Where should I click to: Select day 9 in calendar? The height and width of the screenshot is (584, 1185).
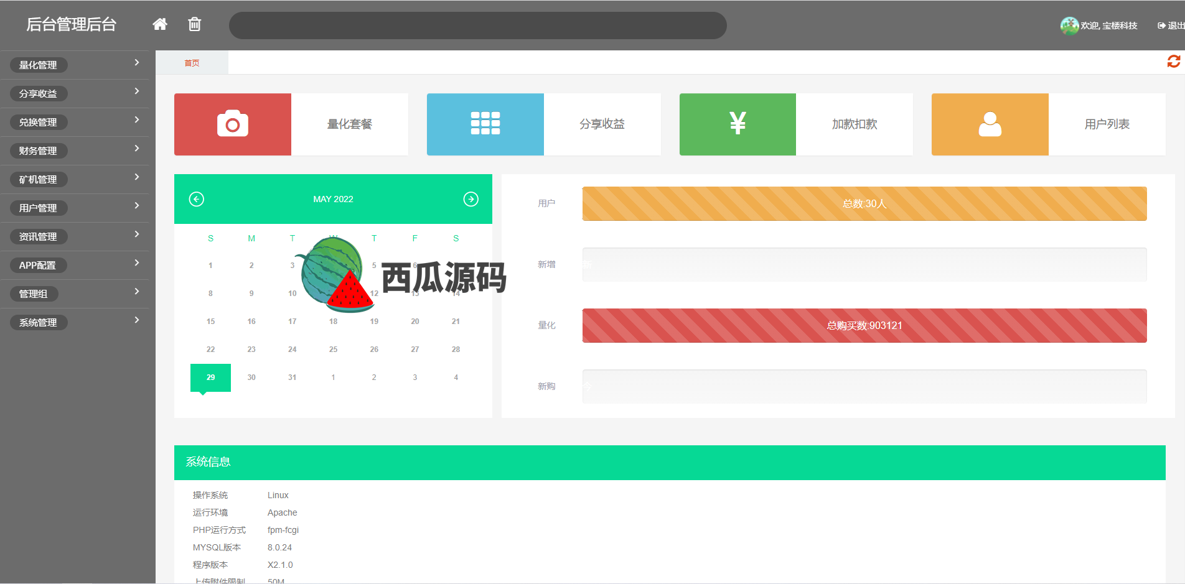251,294
